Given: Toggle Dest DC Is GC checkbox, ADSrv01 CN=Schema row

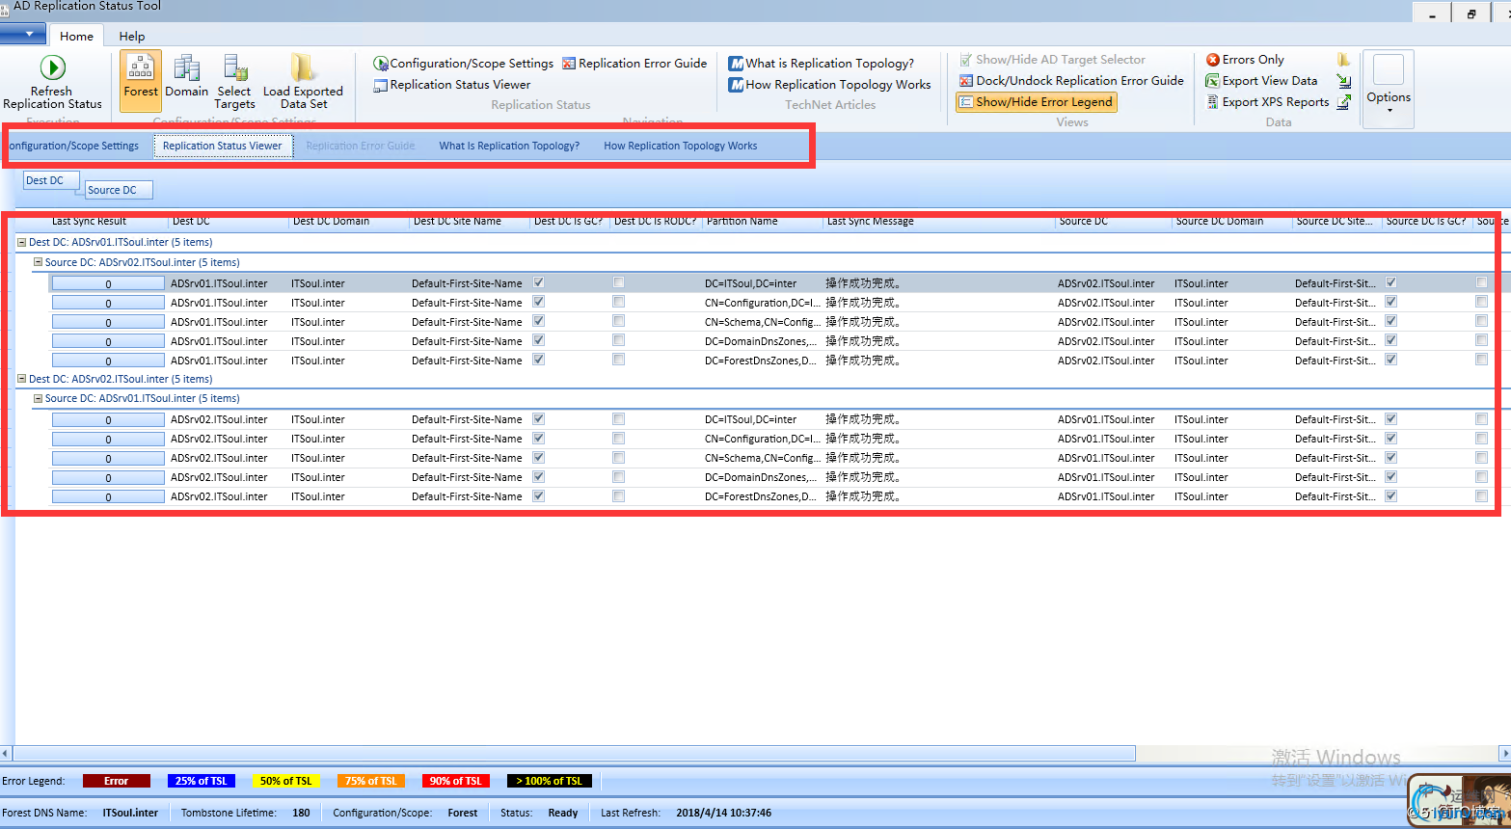Looking at the screenshot, I should (539, 321).
